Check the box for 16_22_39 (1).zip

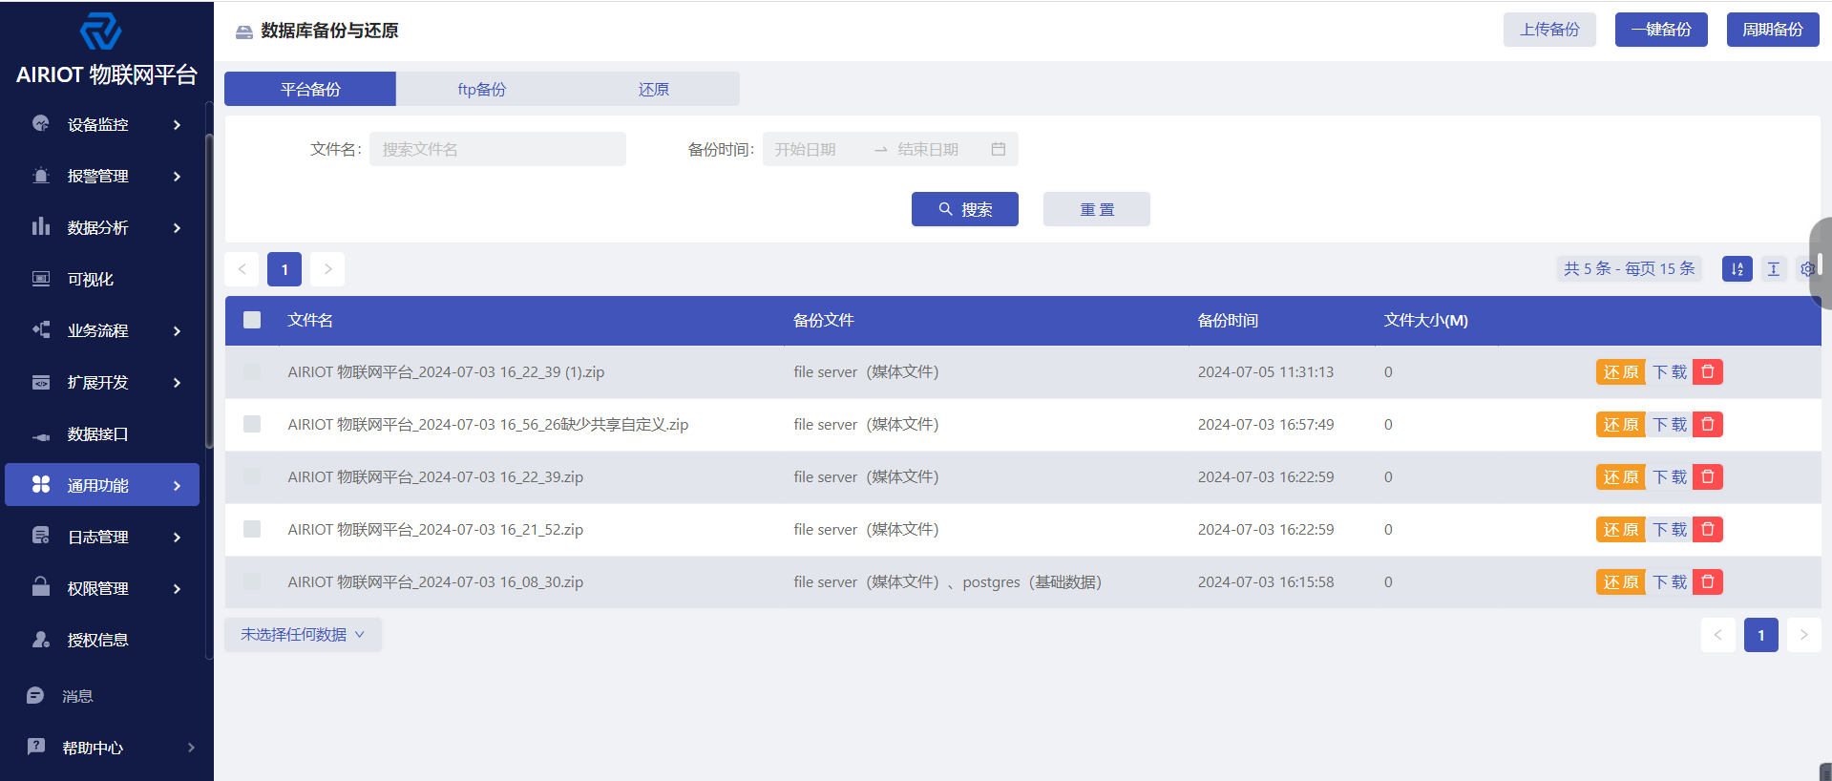pos(252,371)
